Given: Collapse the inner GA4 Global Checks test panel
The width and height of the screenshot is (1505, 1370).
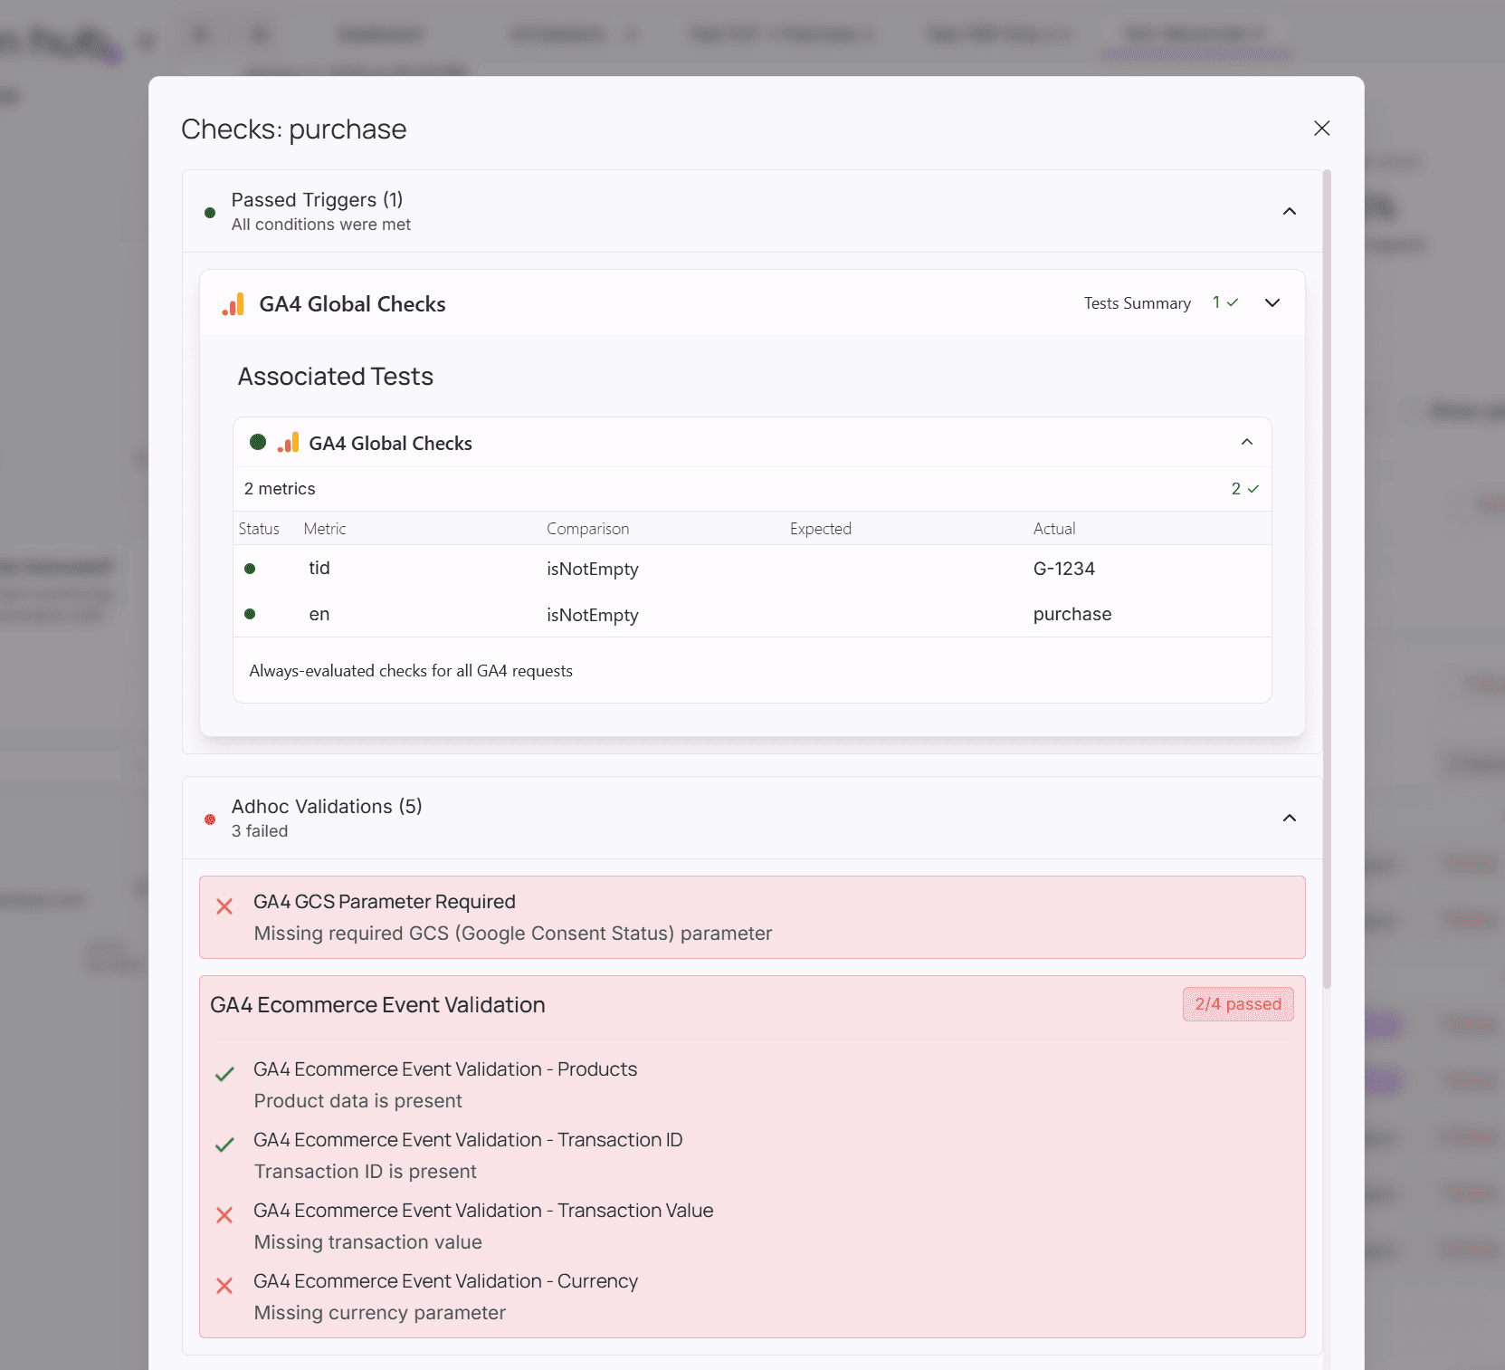Looking at the screenshot, I should point(1246,443).
